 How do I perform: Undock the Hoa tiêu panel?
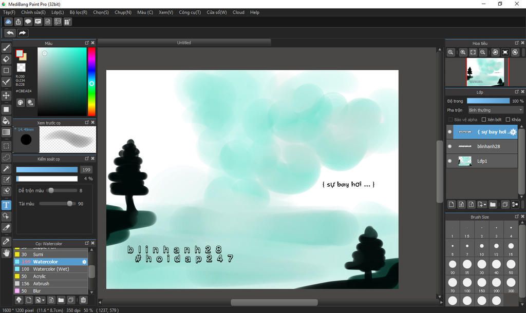(x=517, y=43)
